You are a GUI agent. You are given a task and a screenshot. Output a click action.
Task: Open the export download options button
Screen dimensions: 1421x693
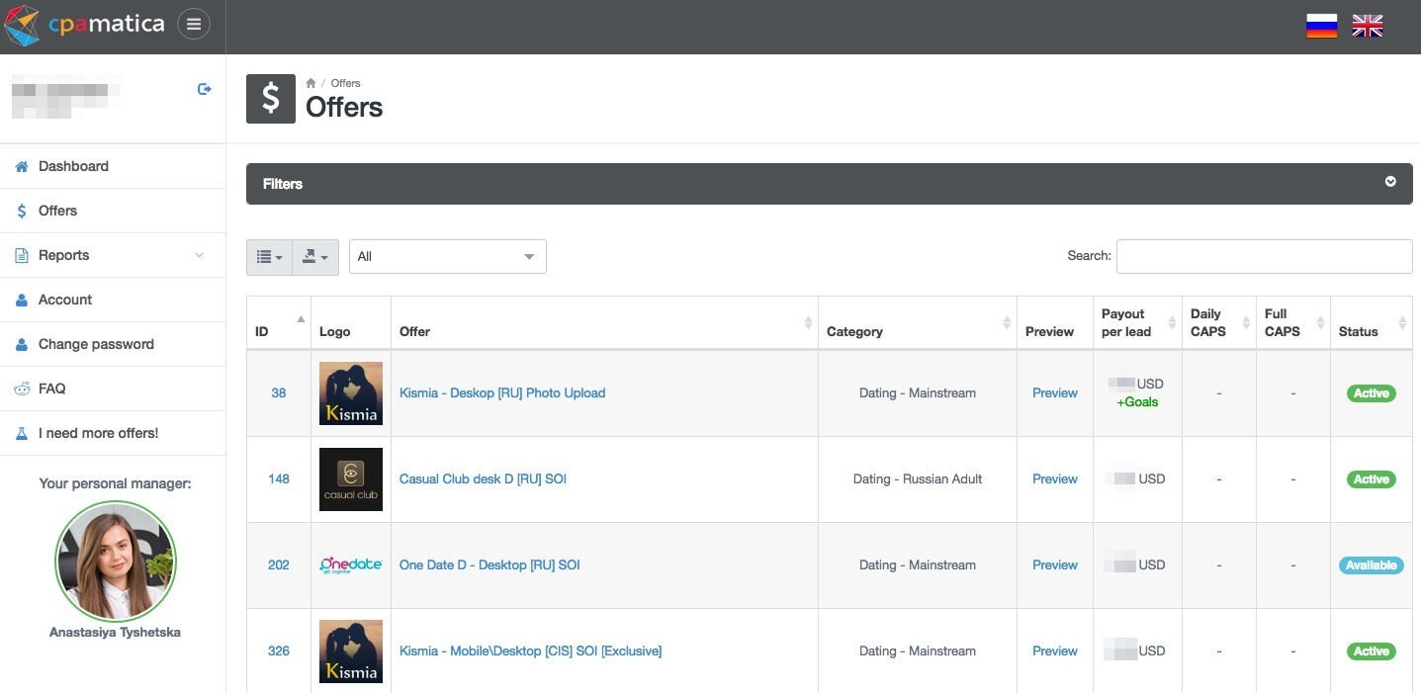[315, 257]
